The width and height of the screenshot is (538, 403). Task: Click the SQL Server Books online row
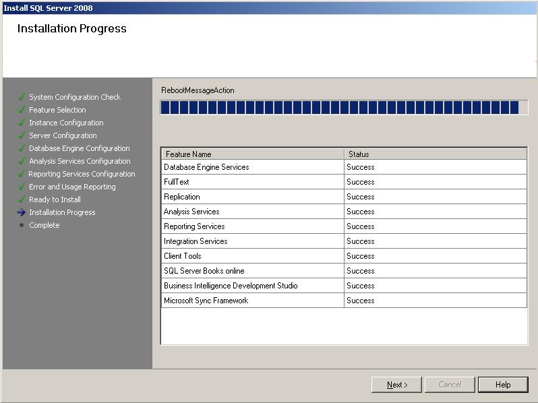344,271
